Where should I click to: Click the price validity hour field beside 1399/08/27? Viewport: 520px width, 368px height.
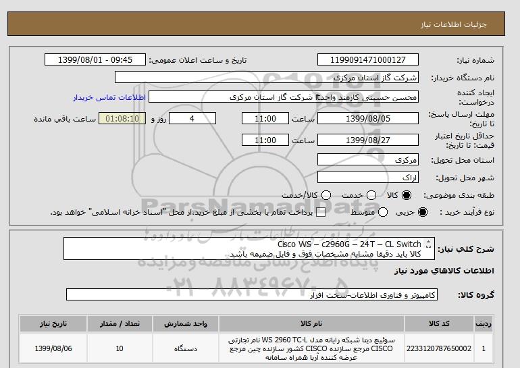[265, 140]
